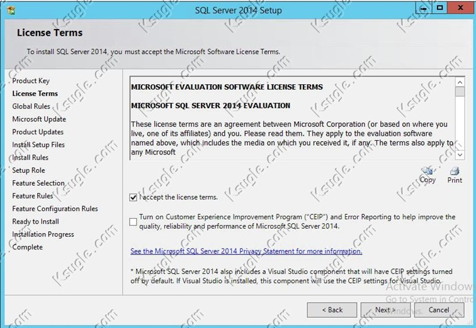Viewport: 476px width, 328px height.
Task: Click the Print icon for license terms
Action: pos(455,172)
